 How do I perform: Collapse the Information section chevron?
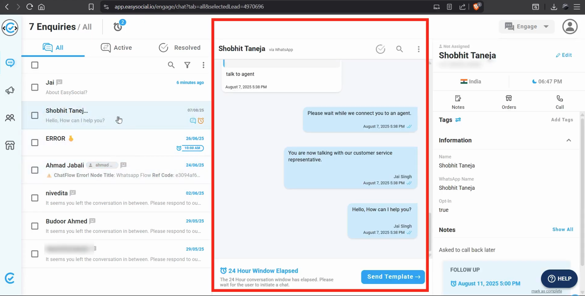(568, 140)
